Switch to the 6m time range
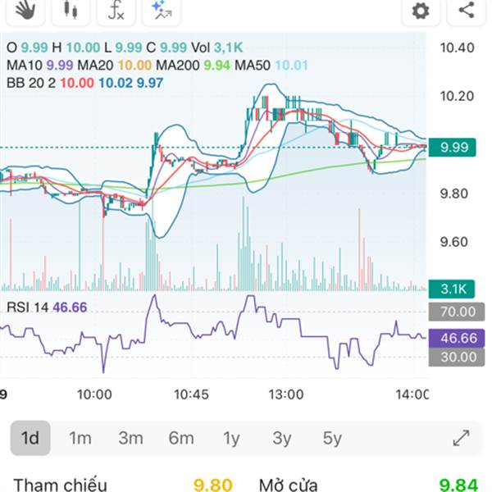This screenshot has width=492, height=492. click(181, 438)
